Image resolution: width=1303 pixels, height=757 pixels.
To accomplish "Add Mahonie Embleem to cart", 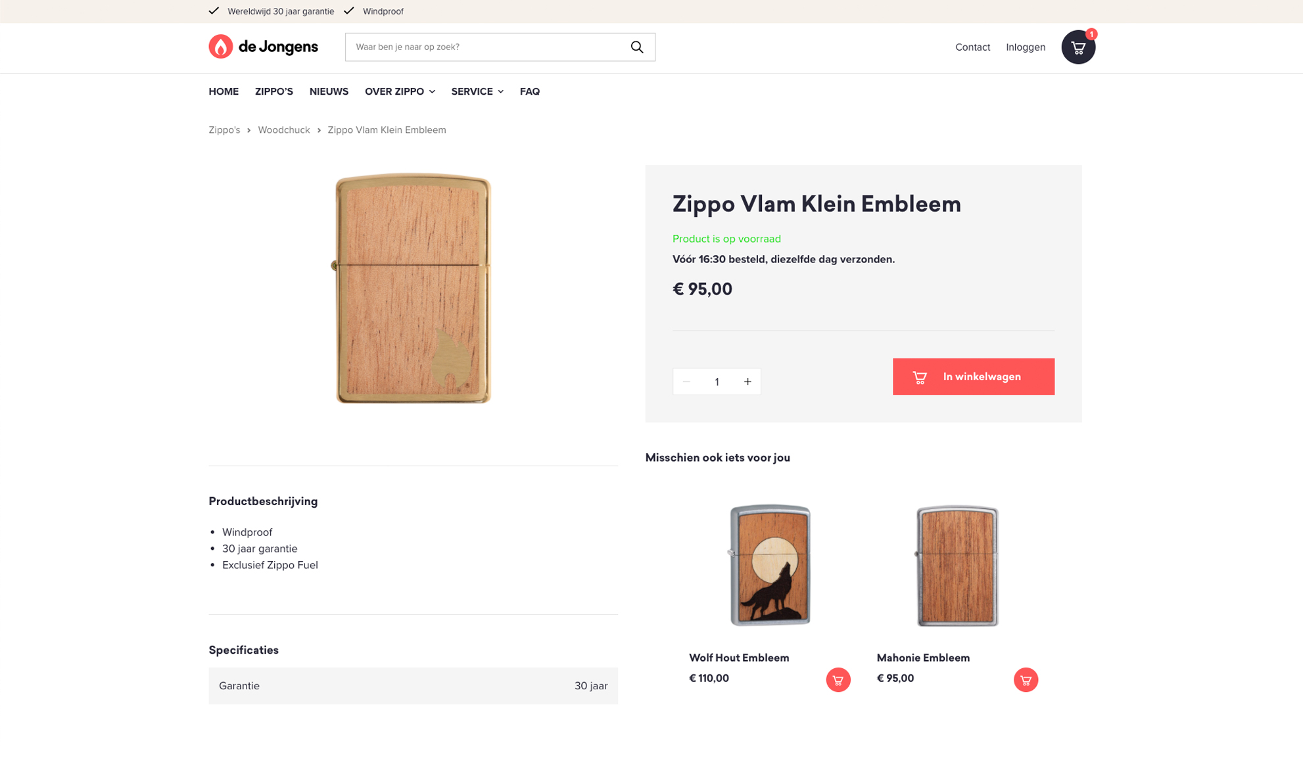I will pos(1025,679).
